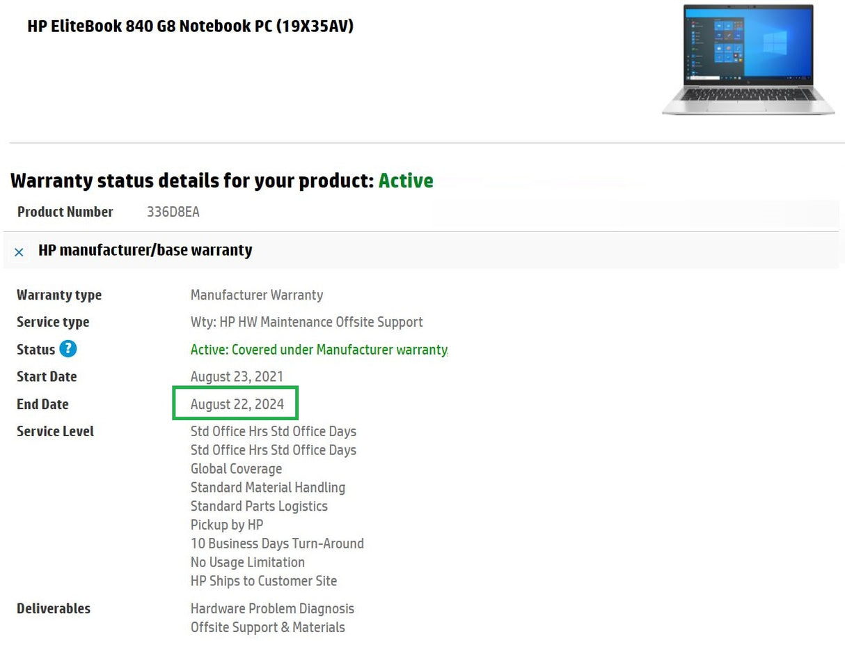Click the X icon beside HP manufacturer/base warranty
The height and width of the screenshot is (648, 845).
coord(19,252)
